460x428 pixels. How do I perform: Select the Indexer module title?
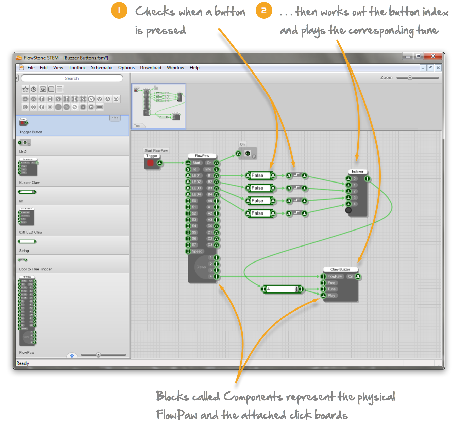(x=357, y=172)
